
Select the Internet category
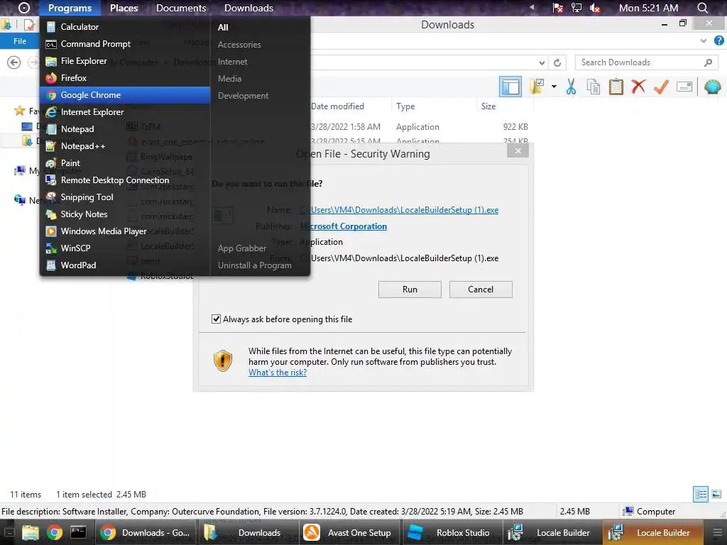232,62
